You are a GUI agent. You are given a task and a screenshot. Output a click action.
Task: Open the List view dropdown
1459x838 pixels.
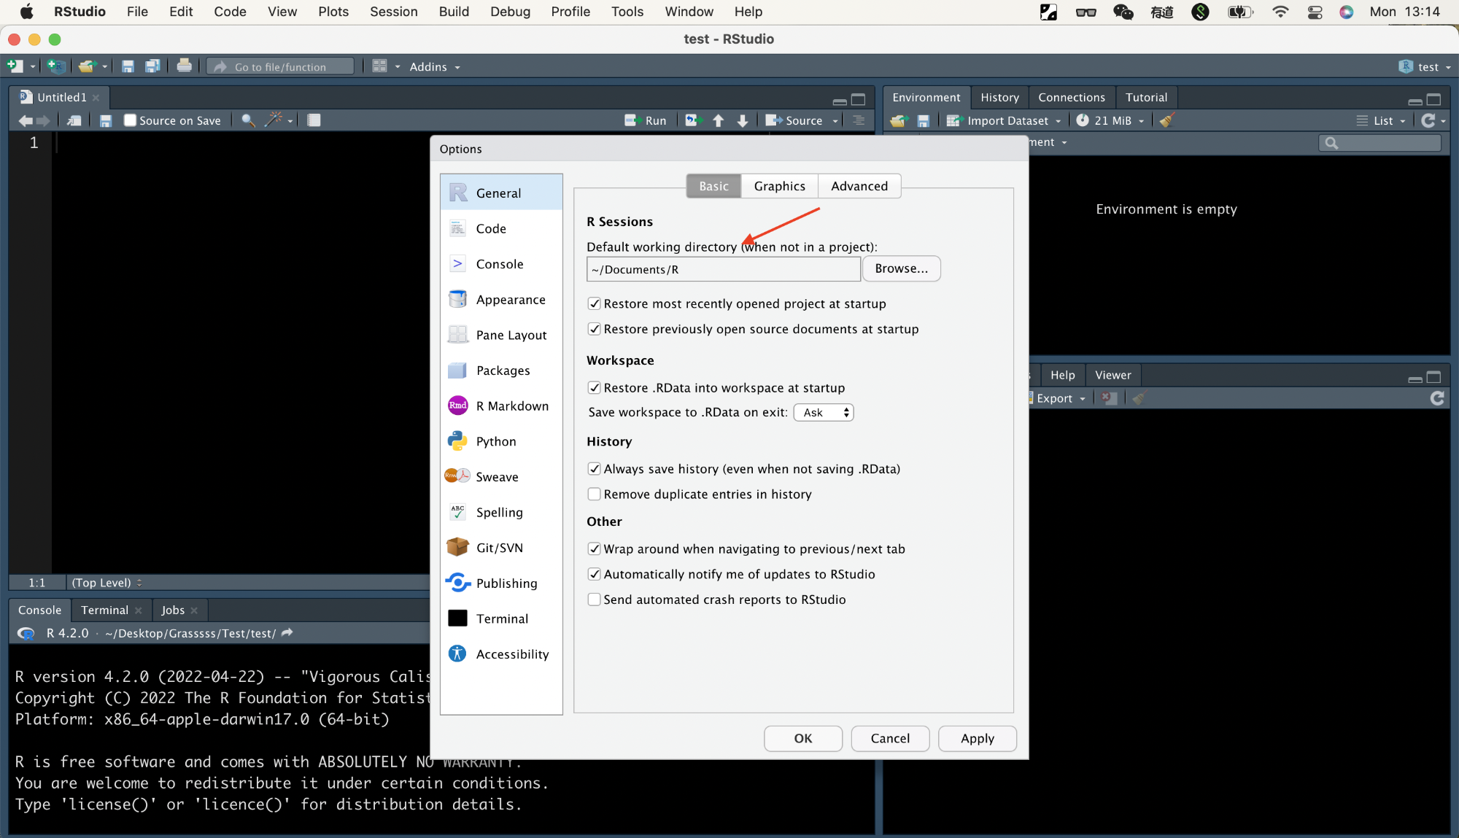1381,120
